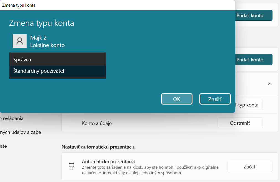280x182 pixels.
Task: Click the topmost Pridať konto button
Action: point(254,15)
